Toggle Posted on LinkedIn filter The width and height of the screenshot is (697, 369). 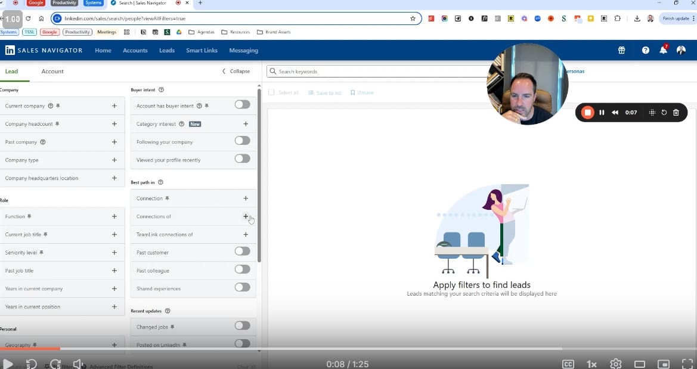click(242, 343)
